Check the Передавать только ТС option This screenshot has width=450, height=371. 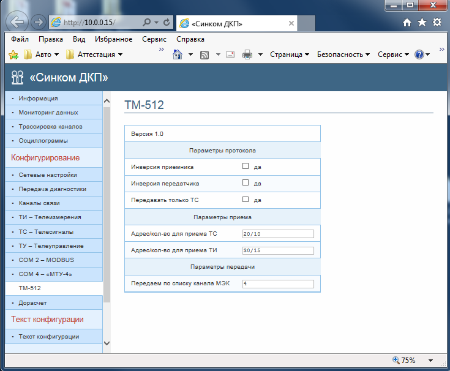tap(246, 199)
